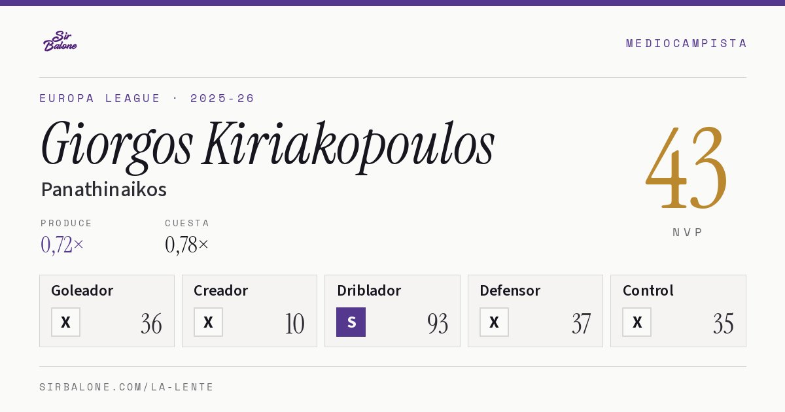Click the Creador card title
Image resolution: width=785 pixels, height=412 pixels.
pyautogui.click(x=221, y=290)
